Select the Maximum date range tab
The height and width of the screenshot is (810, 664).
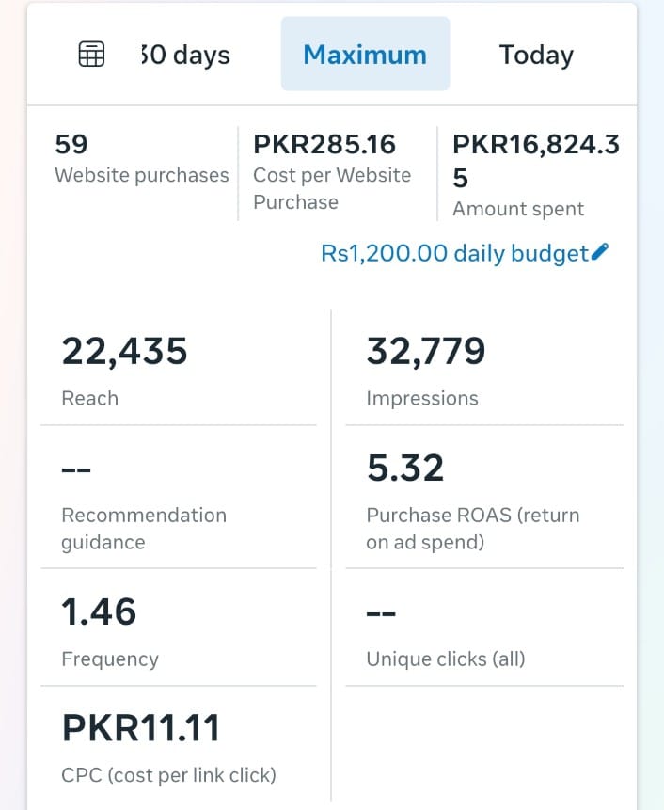(x=365, y=55)
